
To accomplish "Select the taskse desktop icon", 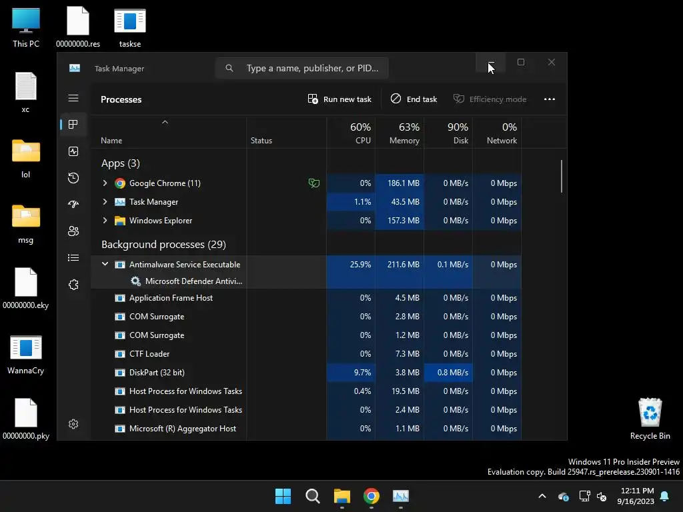I will pyautogui.click(x=130, y=28).
